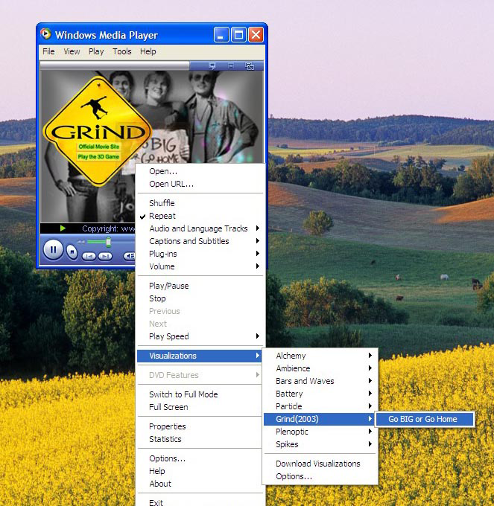Select About in context menu
The width and height of the screenshot is (494, 506).
coord(200,484)
